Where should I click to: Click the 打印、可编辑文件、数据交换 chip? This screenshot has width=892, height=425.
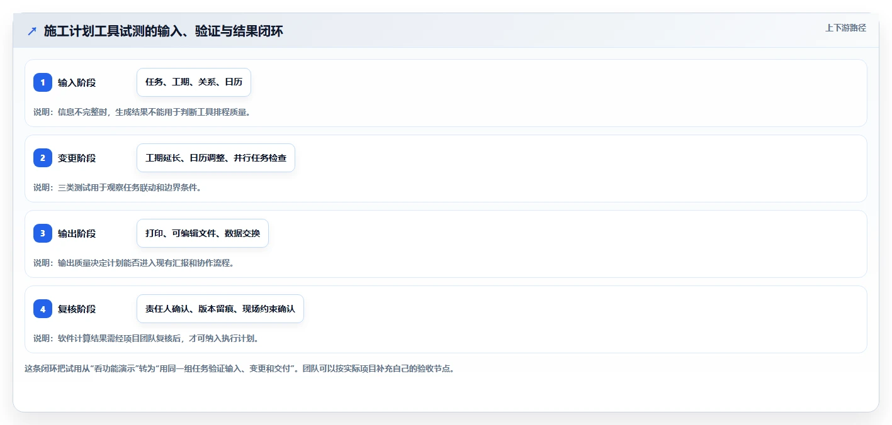pyautogui.click(x=203, y=233)
